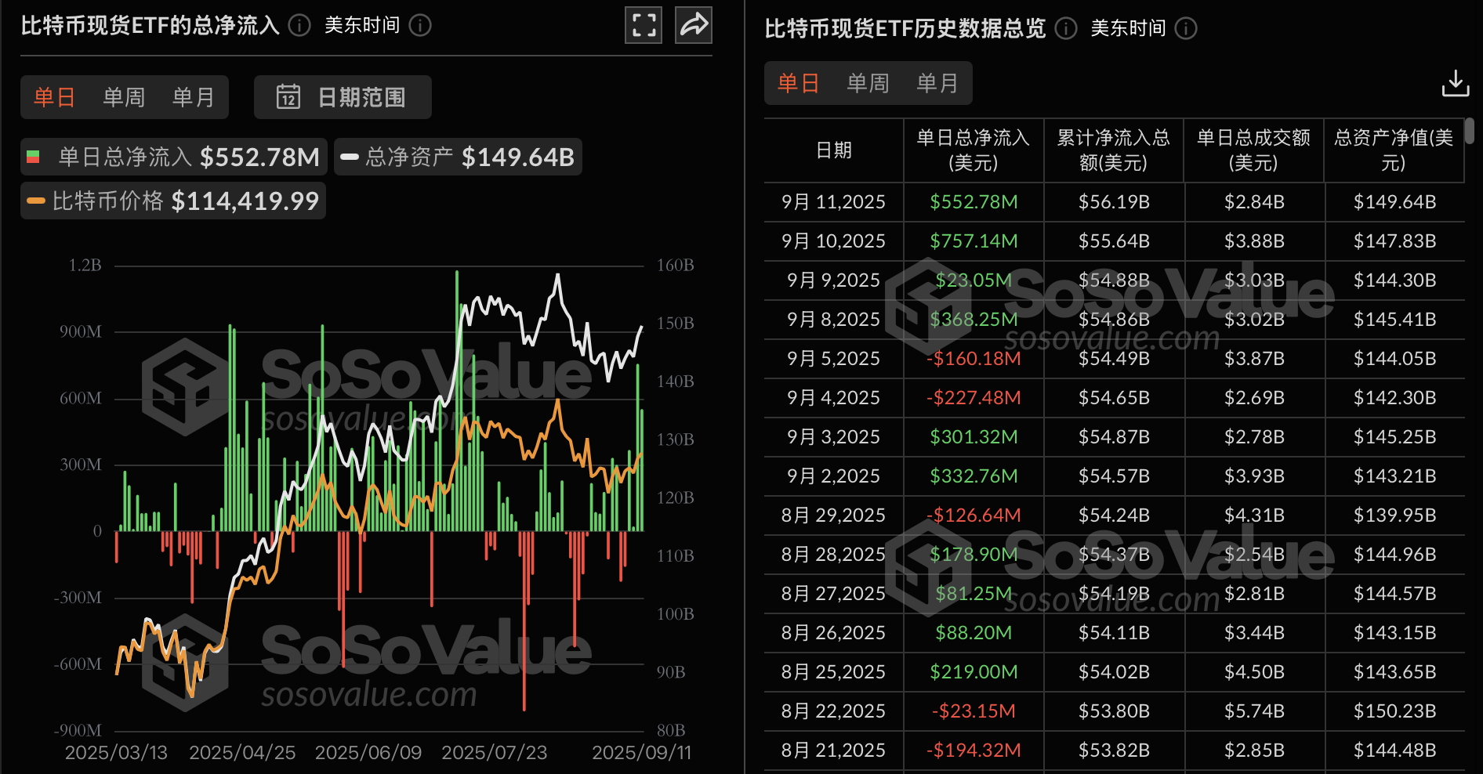
Task: Click the $88.20M net inflow cell
Action: click(974, 633)
